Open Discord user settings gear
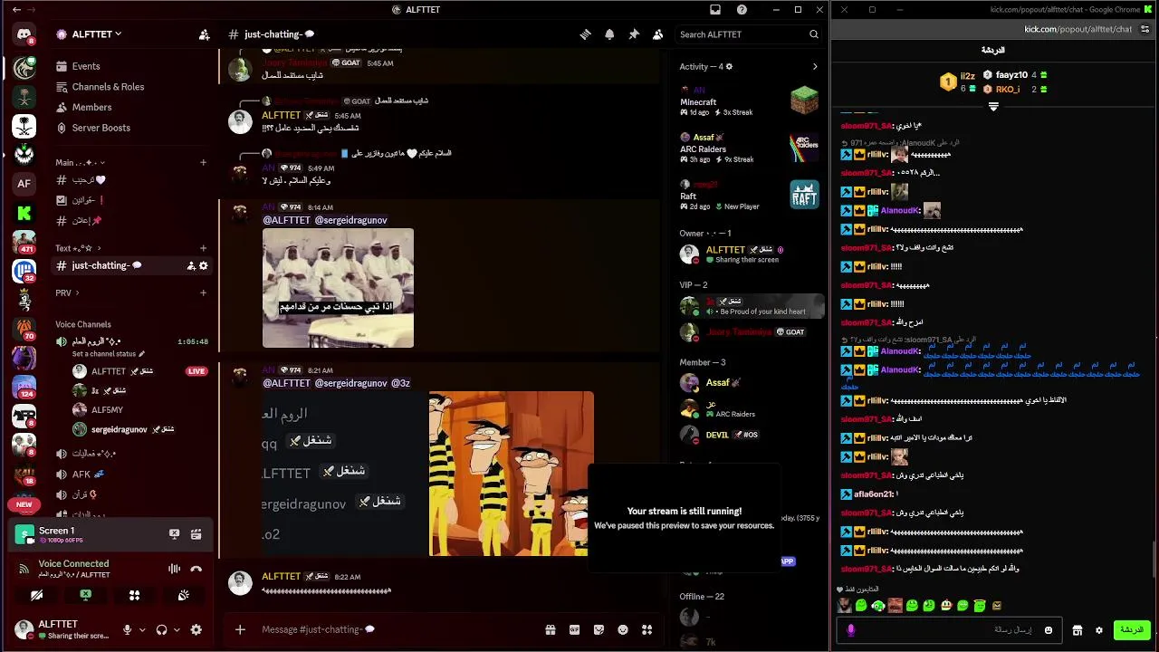Image resolution: width=1159 pixels, height=652 pixels. (x=196, y=629)
